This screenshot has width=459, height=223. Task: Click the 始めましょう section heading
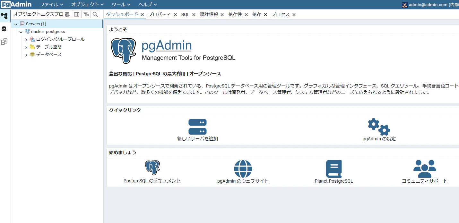[x=123, y=152]
